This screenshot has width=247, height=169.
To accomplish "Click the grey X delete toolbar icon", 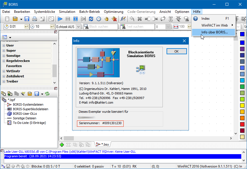I will [140, 19].
